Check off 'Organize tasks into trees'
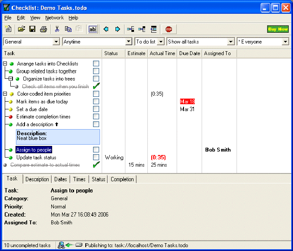 pos(96,79)
